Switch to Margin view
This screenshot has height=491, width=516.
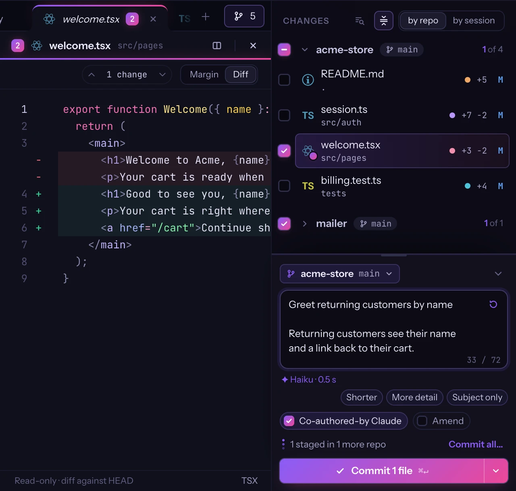(x=204, y=75)
